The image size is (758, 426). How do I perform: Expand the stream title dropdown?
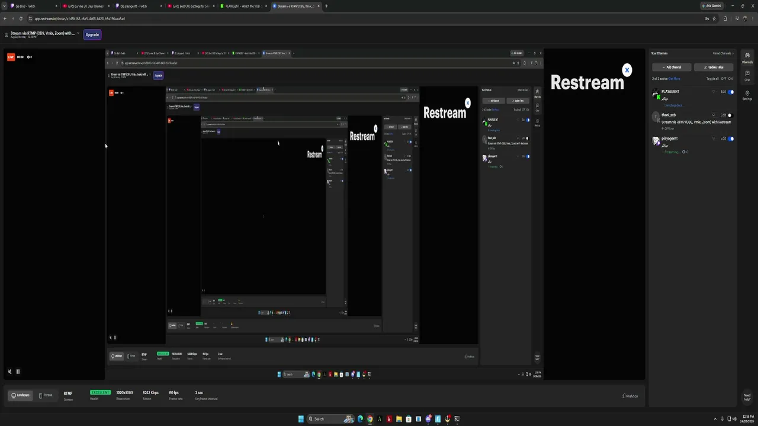[x=79, y=33]
